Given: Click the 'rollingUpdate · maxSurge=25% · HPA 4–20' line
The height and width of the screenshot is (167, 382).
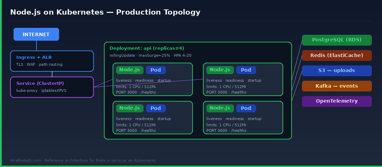Looking at the screenshot, I should (150, 55).
